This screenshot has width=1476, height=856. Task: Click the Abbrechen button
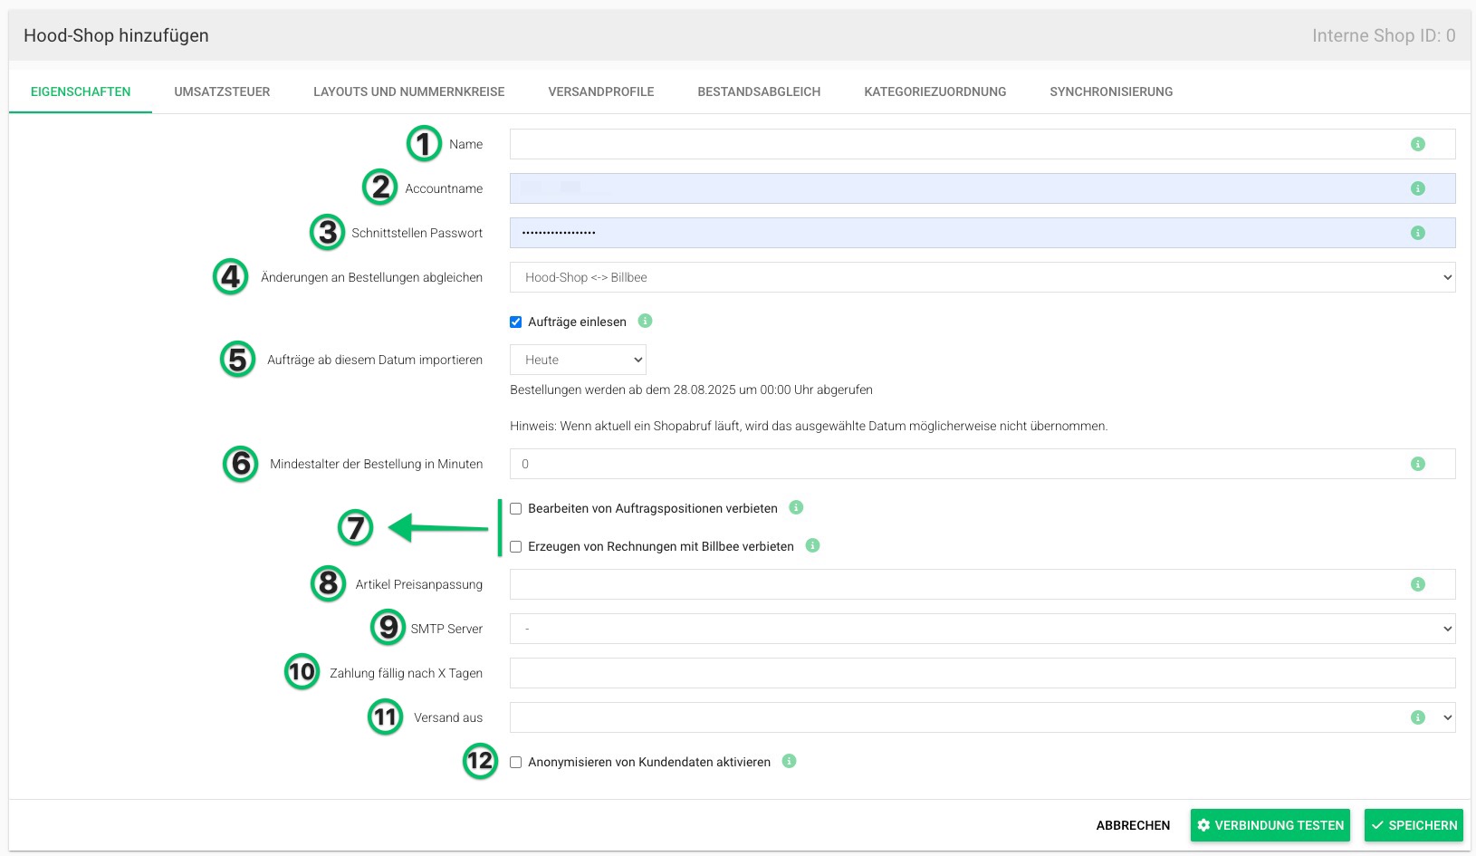click(1133, 825)
